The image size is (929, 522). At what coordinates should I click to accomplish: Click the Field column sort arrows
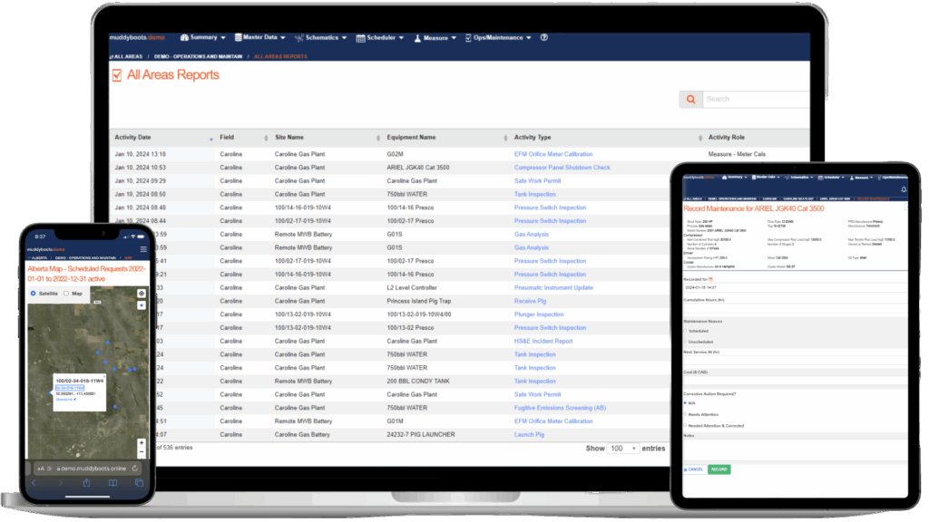(x=266, y=138)
